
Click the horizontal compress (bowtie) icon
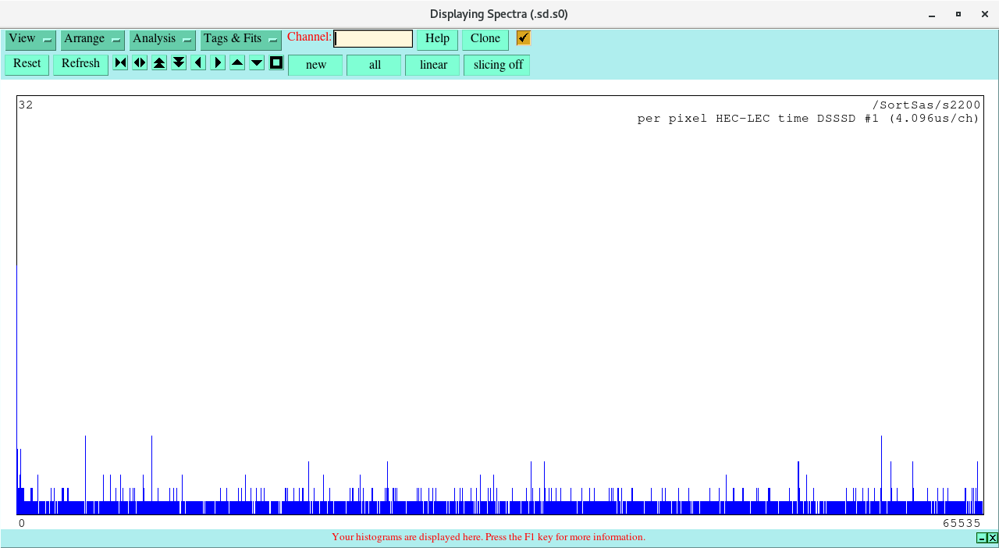[120, 63]
